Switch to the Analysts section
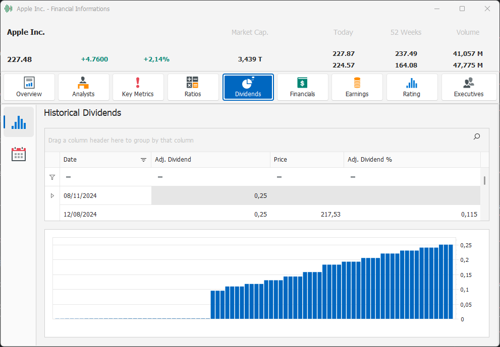Image resolution: width=500 pixels, height=347 pixels. click(83, 87)
